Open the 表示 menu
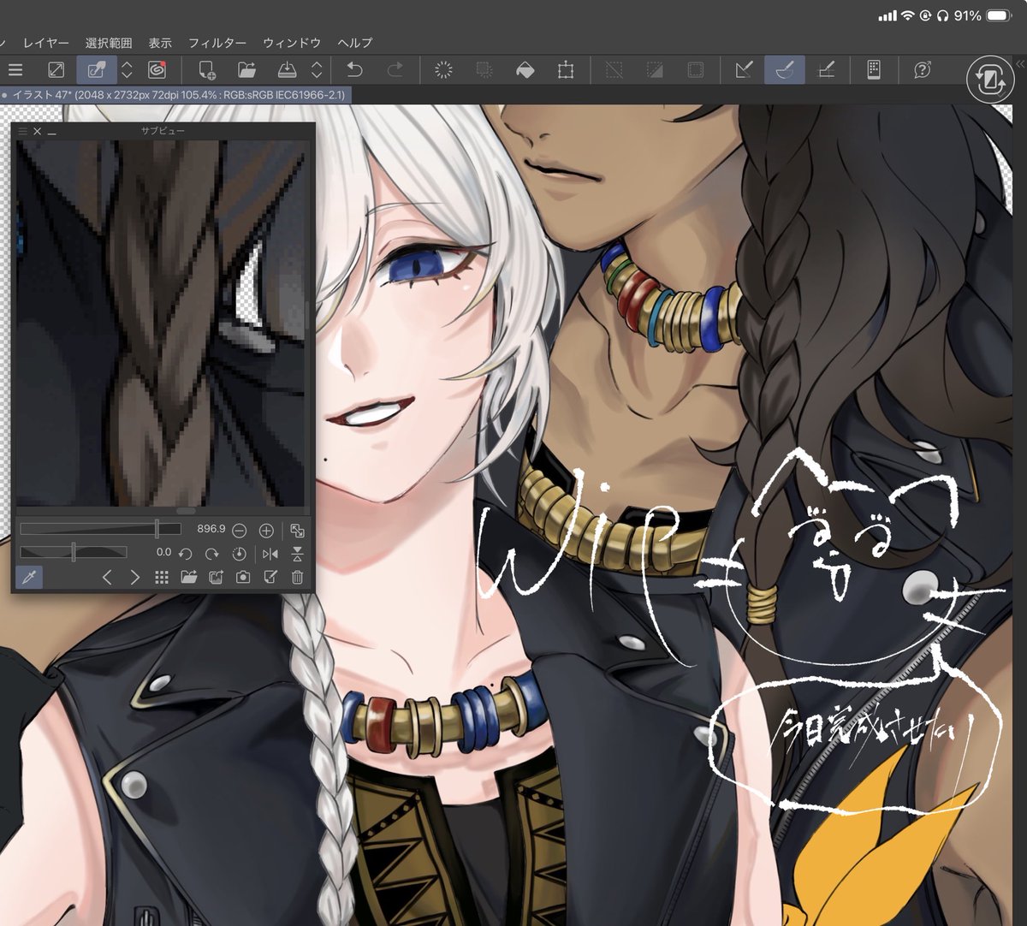 point(160,43)
